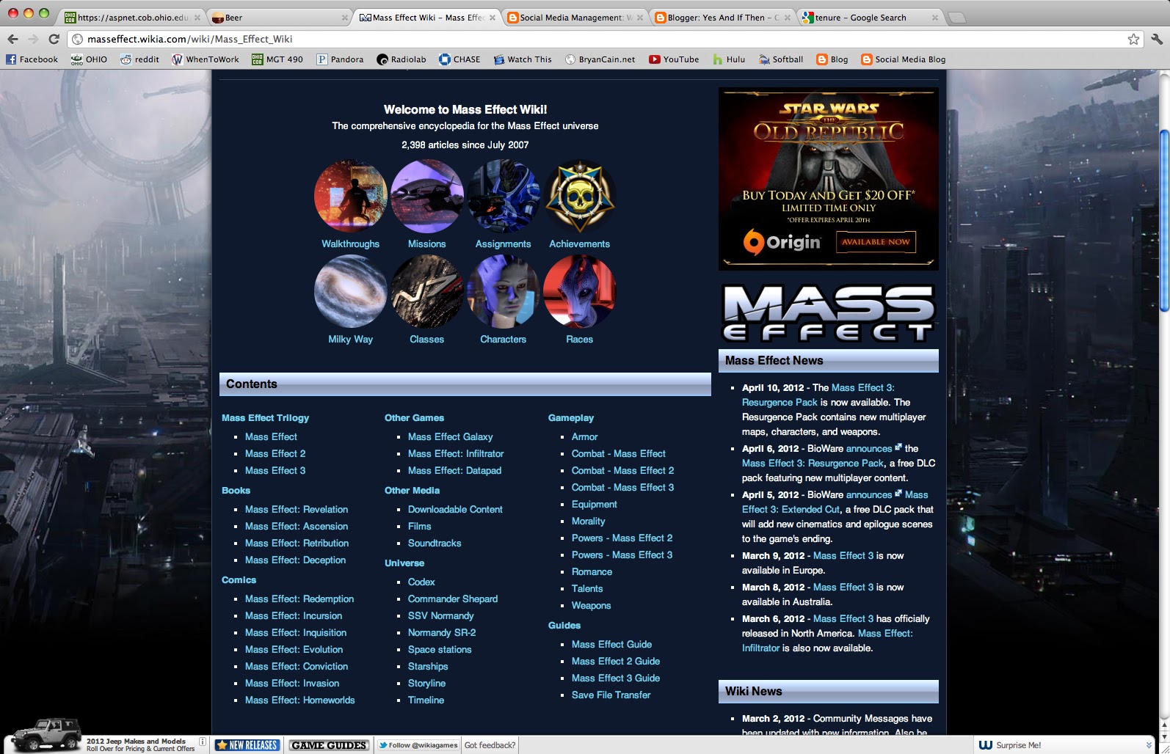Image resolution: width=1170 pixels, height=754 pixels.
Task: Open Hulu bookmark
Action: (729, 59)
